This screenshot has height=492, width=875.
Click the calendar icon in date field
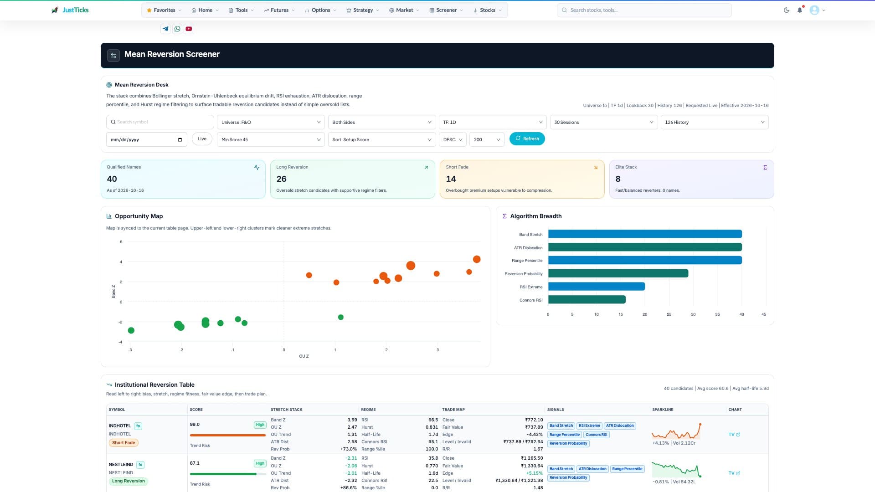tap(180, 140)
